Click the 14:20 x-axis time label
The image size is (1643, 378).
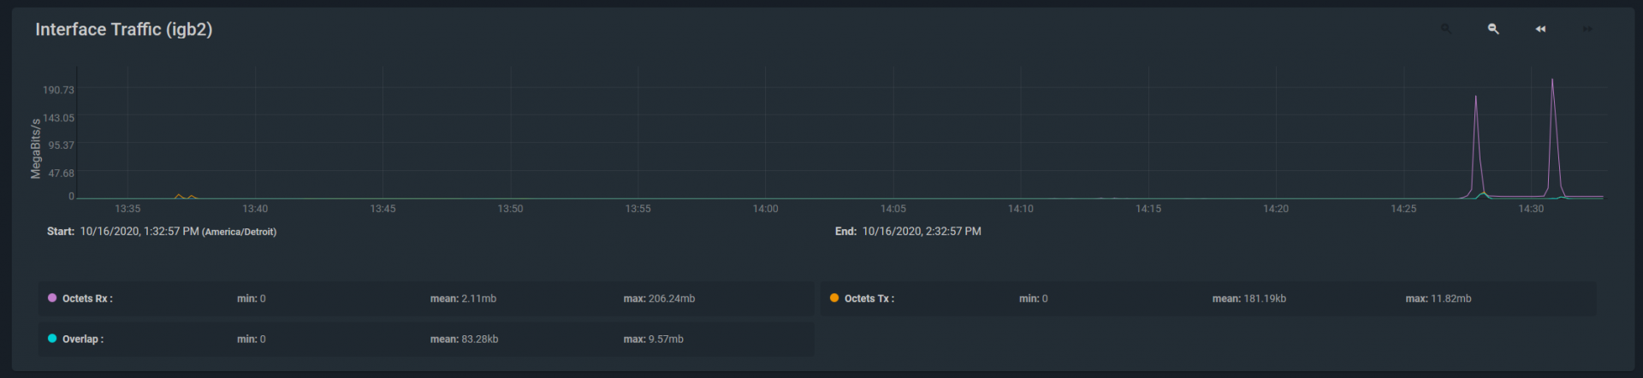[1276, 209]
